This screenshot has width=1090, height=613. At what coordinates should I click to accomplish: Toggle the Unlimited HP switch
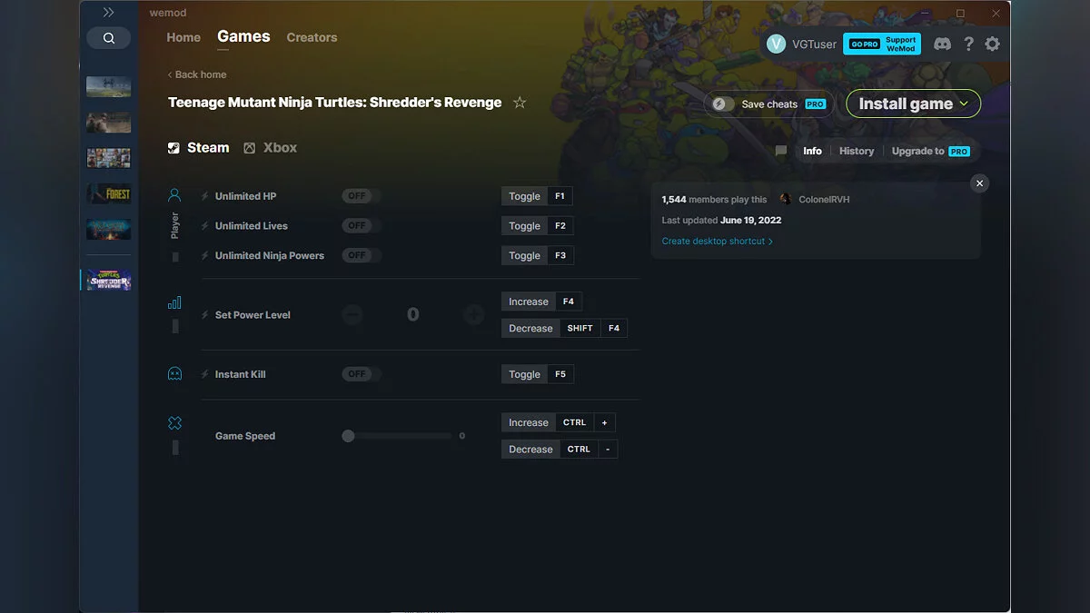tap(362, 196)
